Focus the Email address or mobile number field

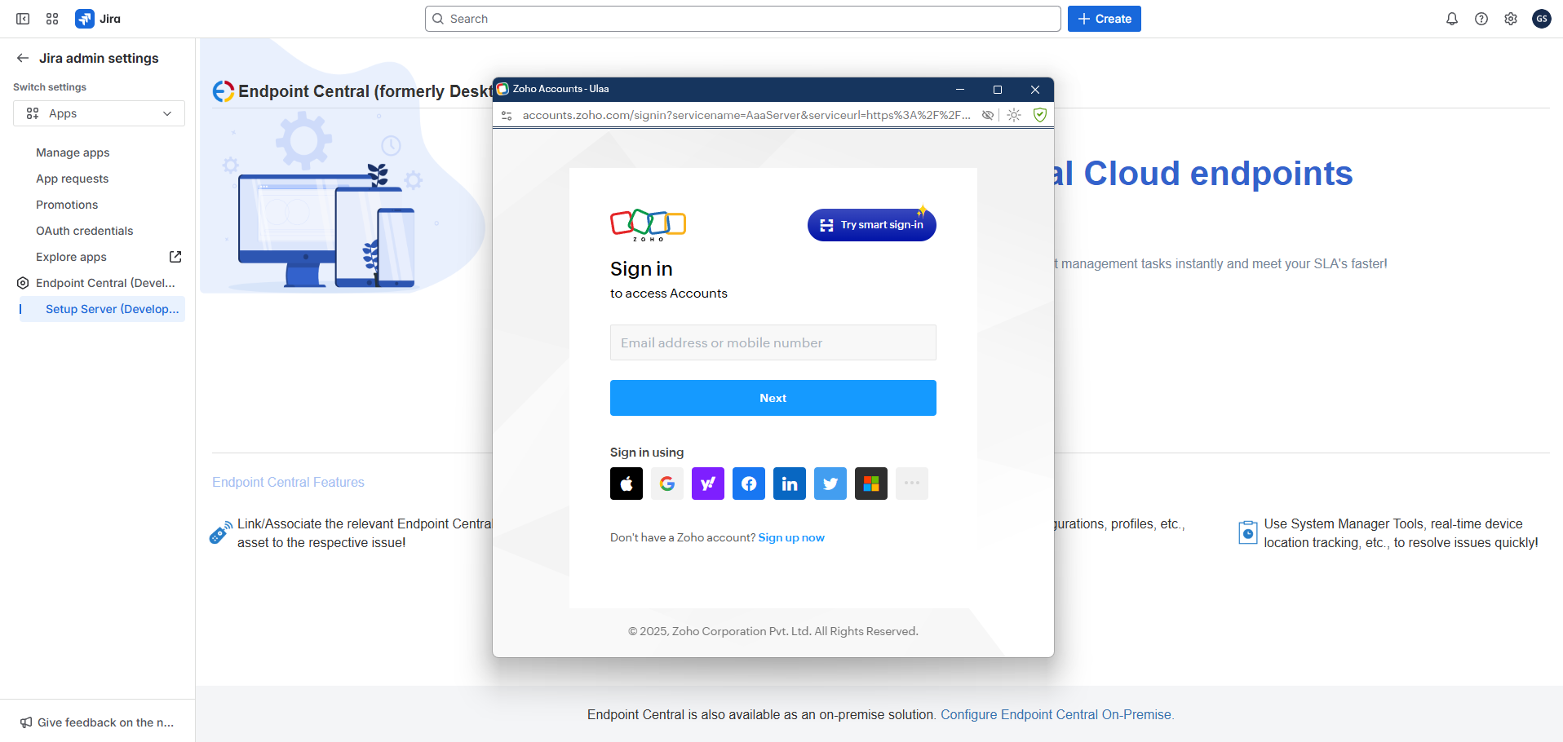point(773,342)
